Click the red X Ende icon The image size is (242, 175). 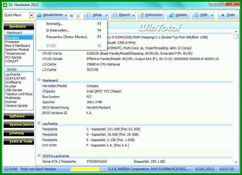pyautogui.click(x=223, y=15)
